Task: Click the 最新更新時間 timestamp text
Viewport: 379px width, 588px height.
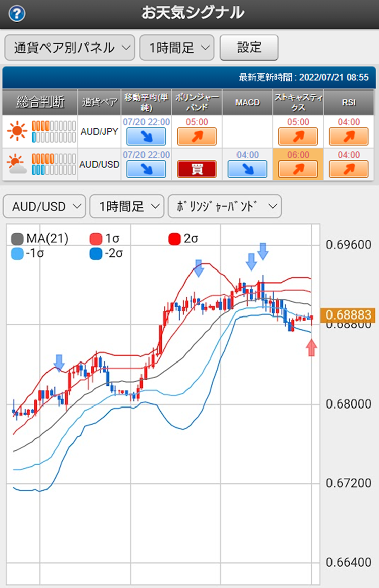Action: [x=304, y=78]
